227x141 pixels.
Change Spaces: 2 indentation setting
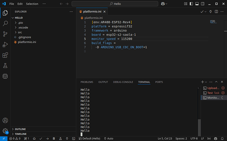[181, 139]
